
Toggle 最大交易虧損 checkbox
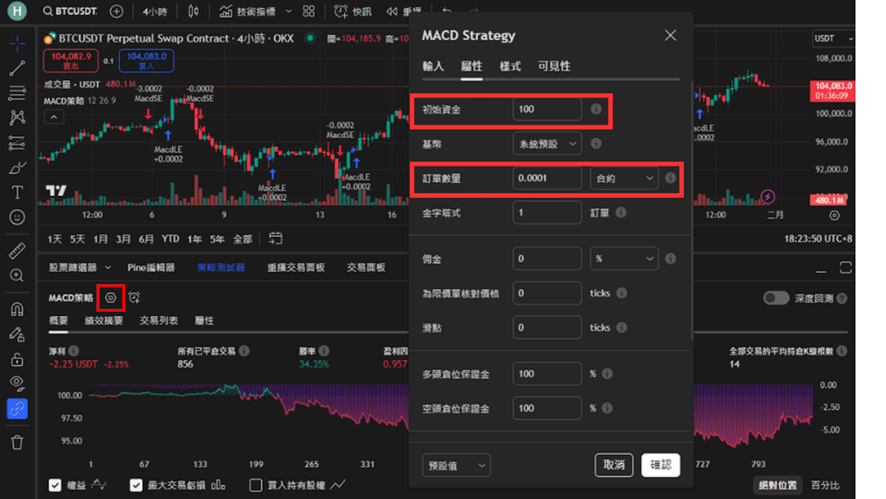[136, 485]
